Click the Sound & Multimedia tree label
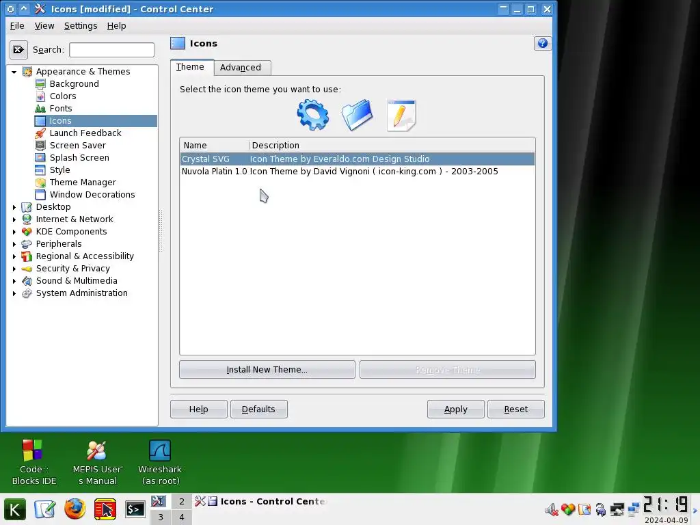Image resolution: width=700 pixels, height=525 pixels. tap(77, 281)
